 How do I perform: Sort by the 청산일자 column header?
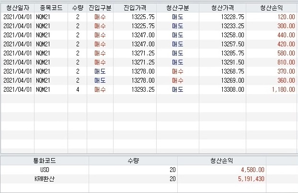17,8
